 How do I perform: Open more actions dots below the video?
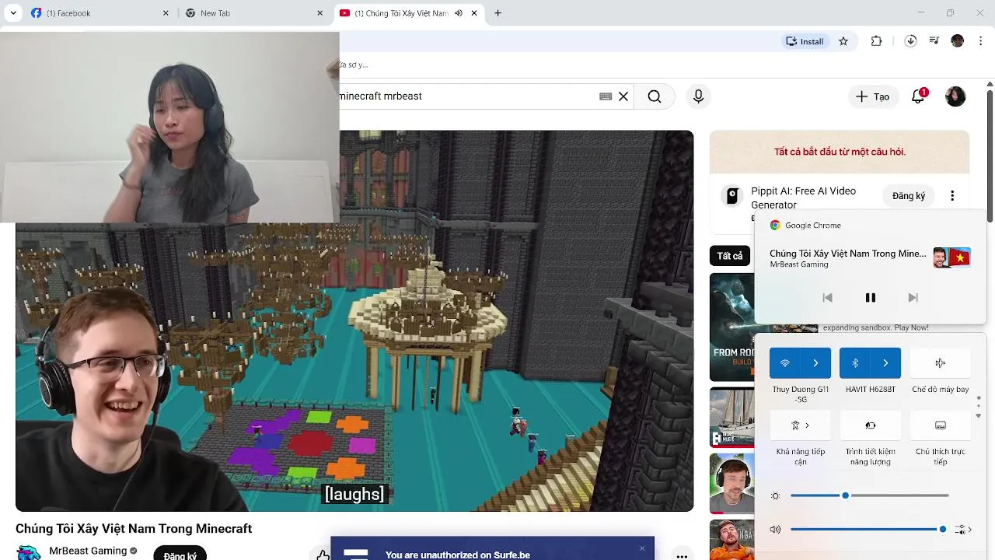[682, 555]
